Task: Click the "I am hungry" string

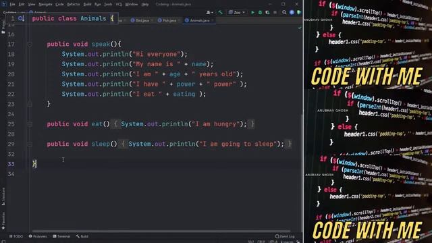Action: point(216,124)
